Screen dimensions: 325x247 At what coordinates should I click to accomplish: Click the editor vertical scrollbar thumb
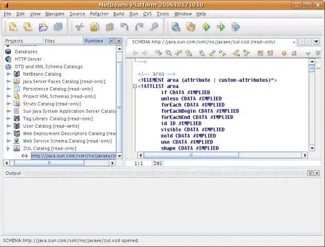[312, 68]
